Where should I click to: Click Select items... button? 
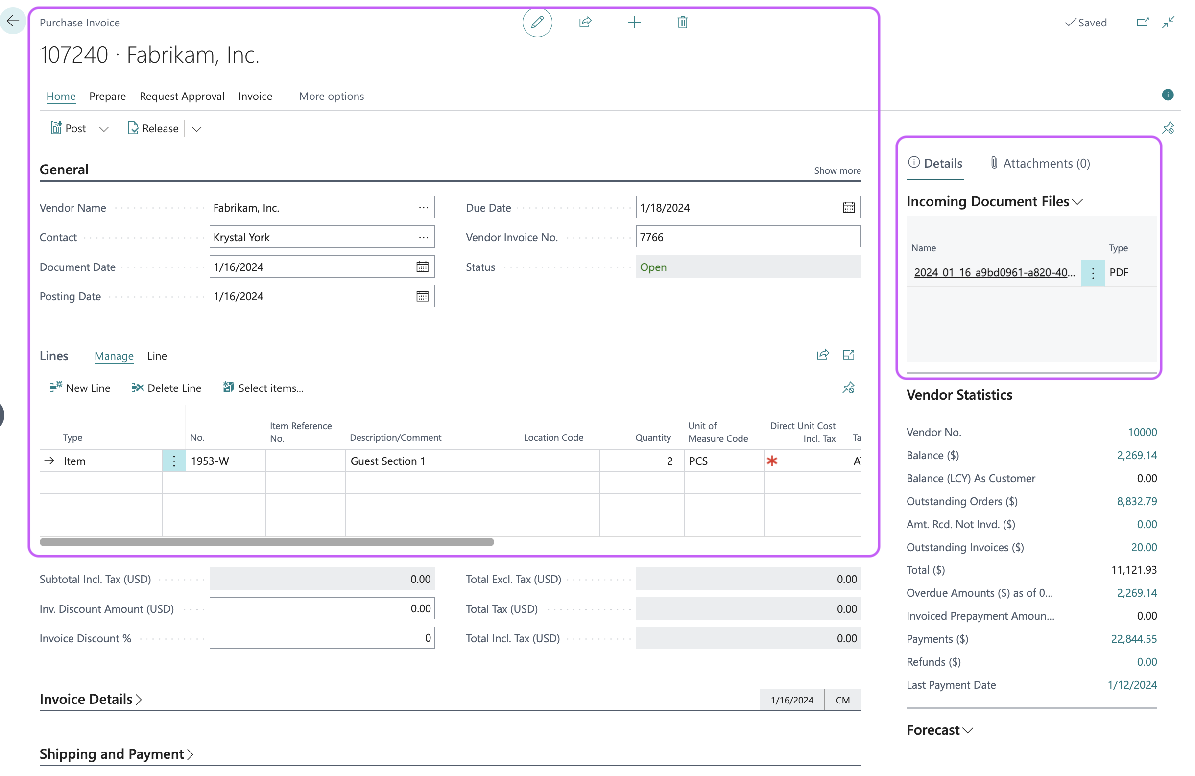pos(263,388)
